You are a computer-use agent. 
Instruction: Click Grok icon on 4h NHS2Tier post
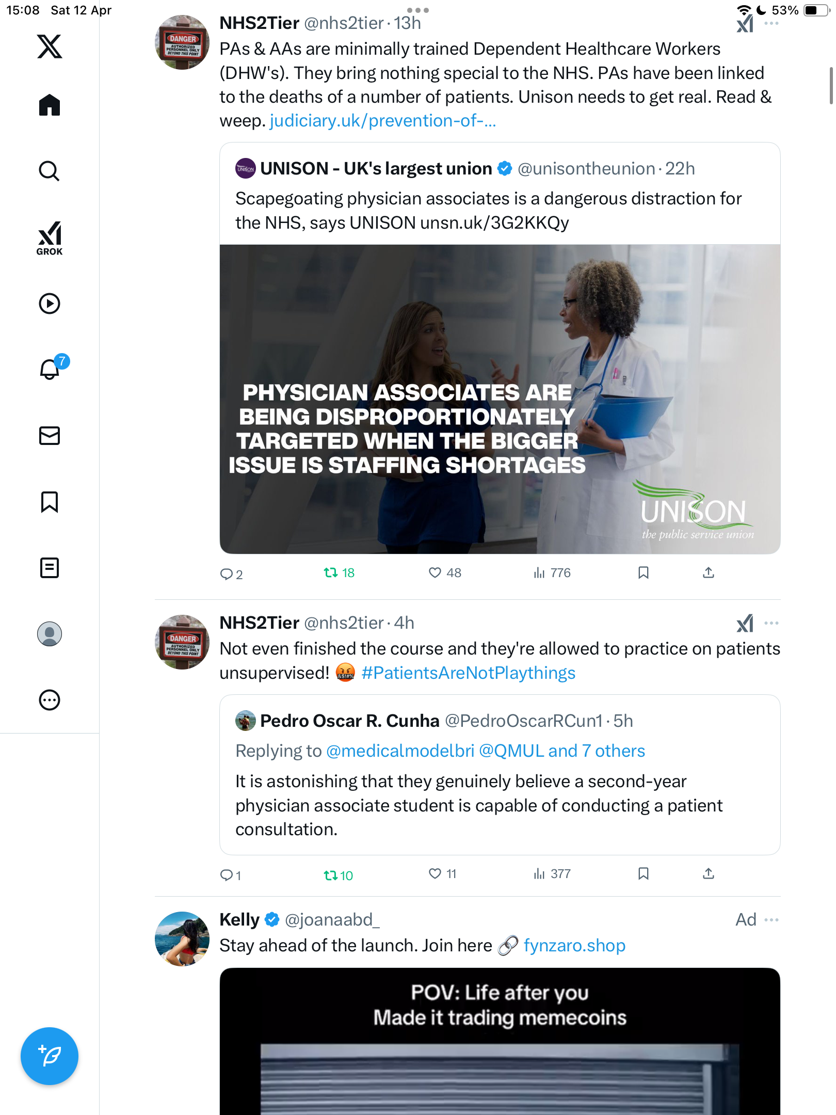745,624
